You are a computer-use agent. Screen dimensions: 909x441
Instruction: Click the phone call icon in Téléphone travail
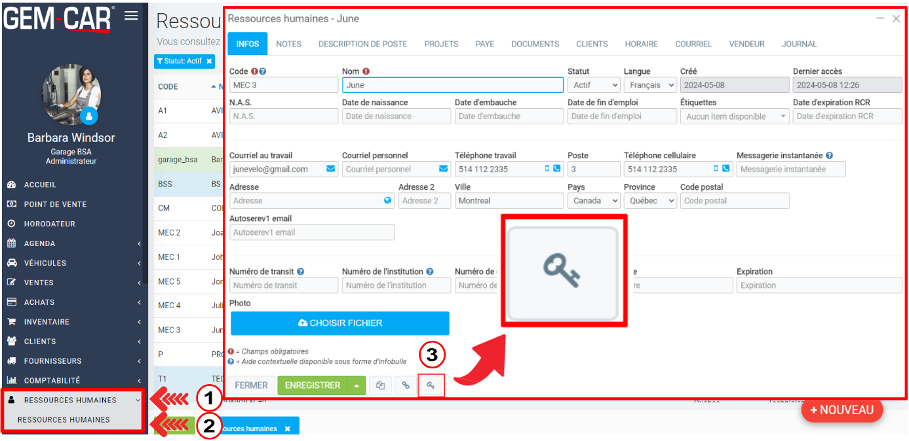[557, 169]
